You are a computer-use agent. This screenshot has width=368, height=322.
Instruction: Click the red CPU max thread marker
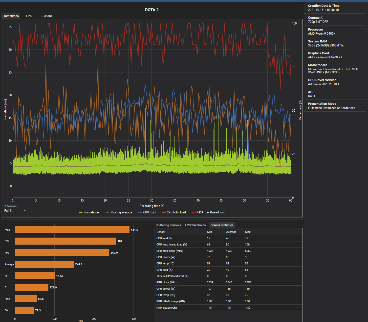pos(194,212)
